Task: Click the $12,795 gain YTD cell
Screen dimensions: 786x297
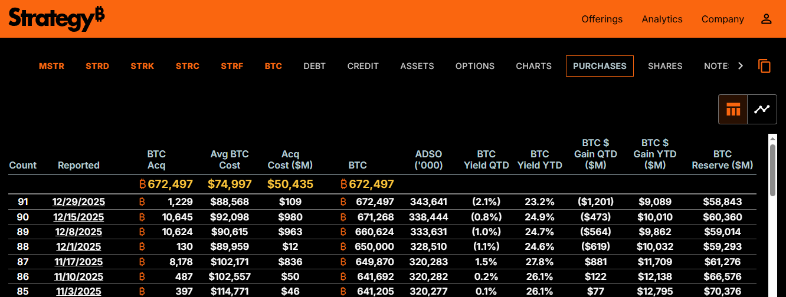Action: click(x=655, y=291)
